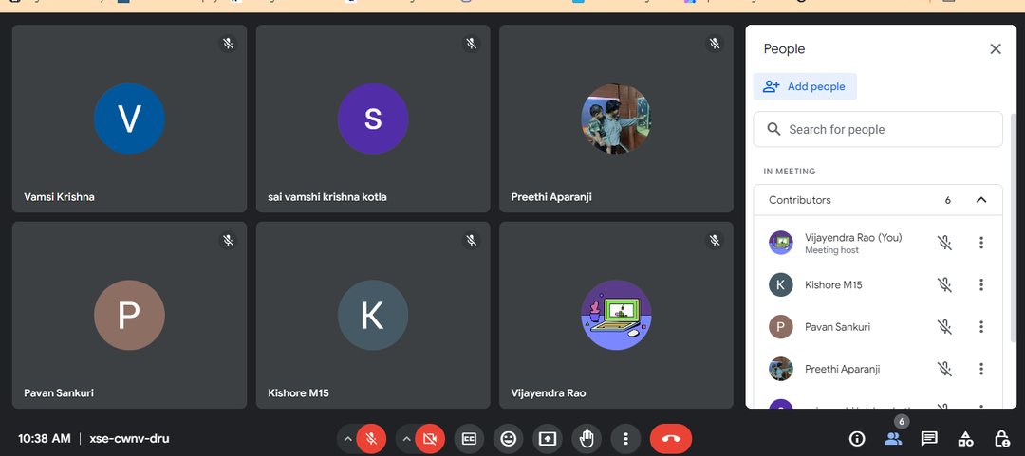Open more actions for Preethi Aparanji
The image size is (1025, 456).
coord(980,369)
